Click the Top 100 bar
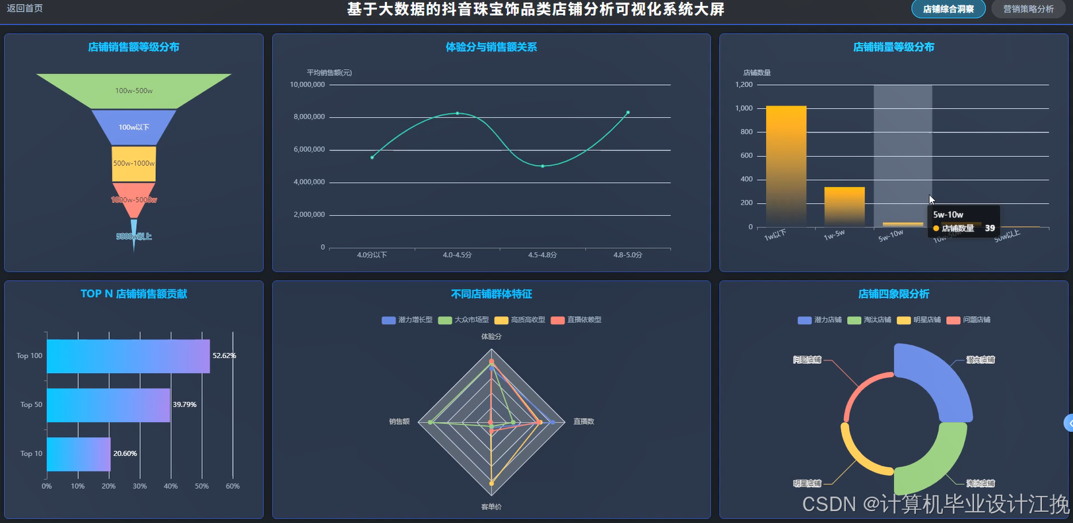The image size is (1073, 523). 128,356
